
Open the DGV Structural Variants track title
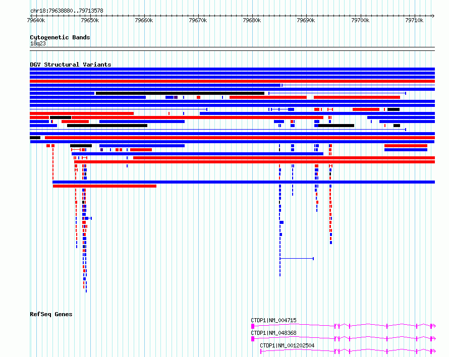[x=71, y=65]
